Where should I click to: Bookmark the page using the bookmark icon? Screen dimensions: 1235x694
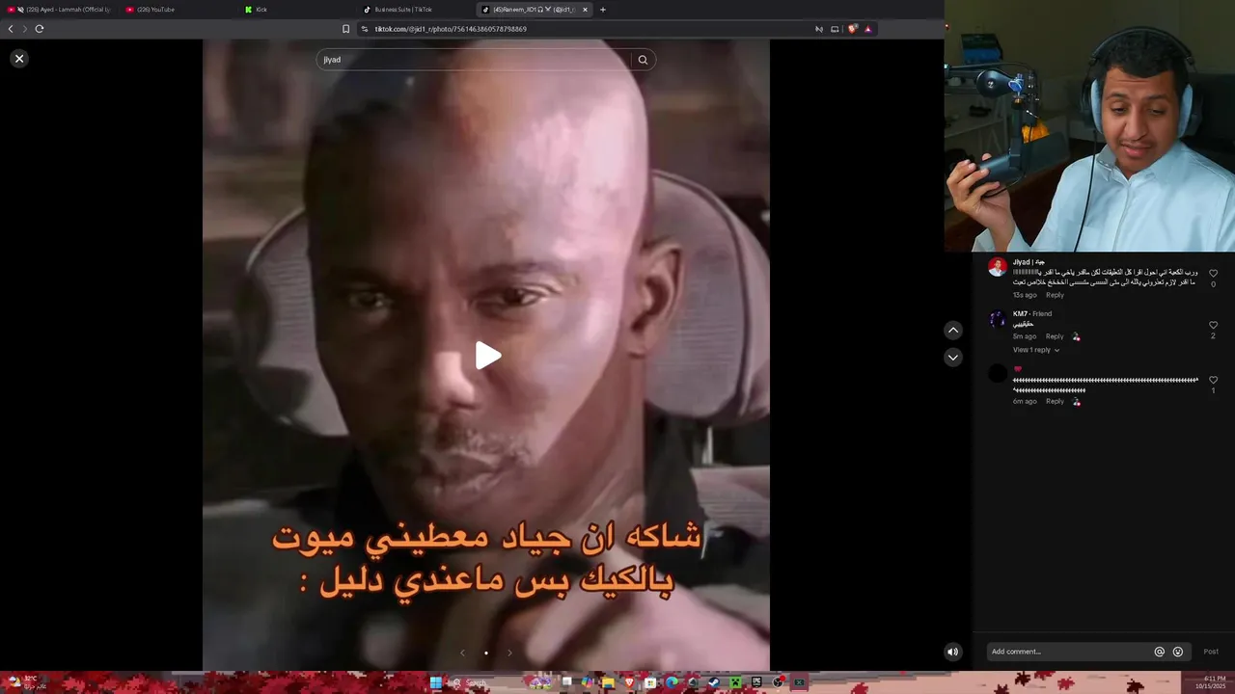[345, 29]
